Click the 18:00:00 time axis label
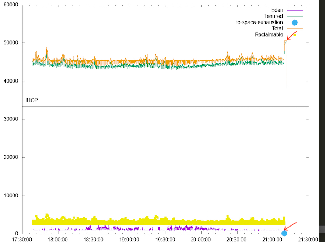This screenshot has height=242, width=325. [x=58, y=240]
